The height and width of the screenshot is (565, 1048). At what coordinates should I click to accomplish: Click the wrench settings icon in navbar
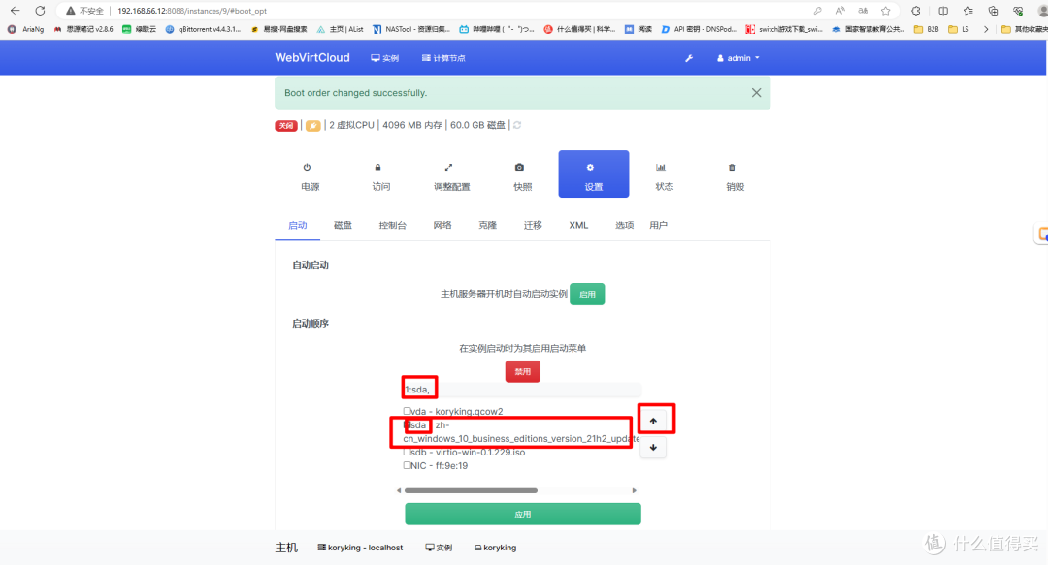(689, 58)
